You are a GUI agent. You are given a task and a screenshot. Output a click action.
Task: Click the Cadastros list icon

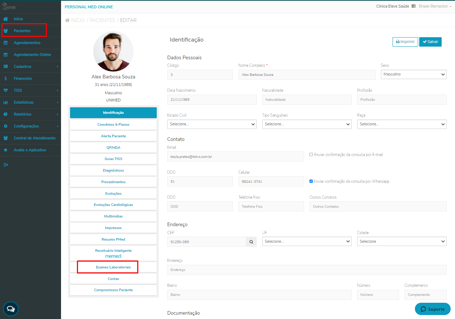coord(6,66)
